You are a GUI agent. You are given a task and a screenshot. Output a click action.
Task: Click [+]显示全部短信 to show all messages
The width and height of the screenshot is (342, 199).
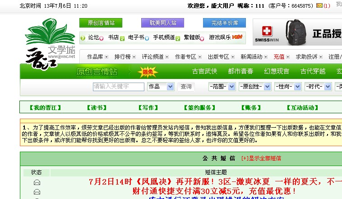(261, 158)
